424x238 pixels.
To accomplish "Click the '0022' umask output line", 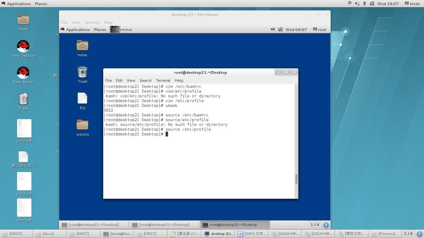I will click(108, 110).
